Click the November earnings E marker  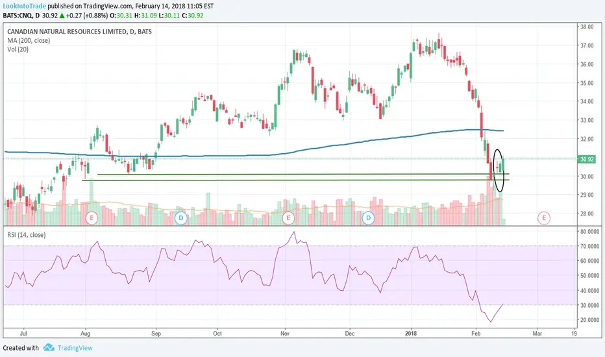coord(288,218)
